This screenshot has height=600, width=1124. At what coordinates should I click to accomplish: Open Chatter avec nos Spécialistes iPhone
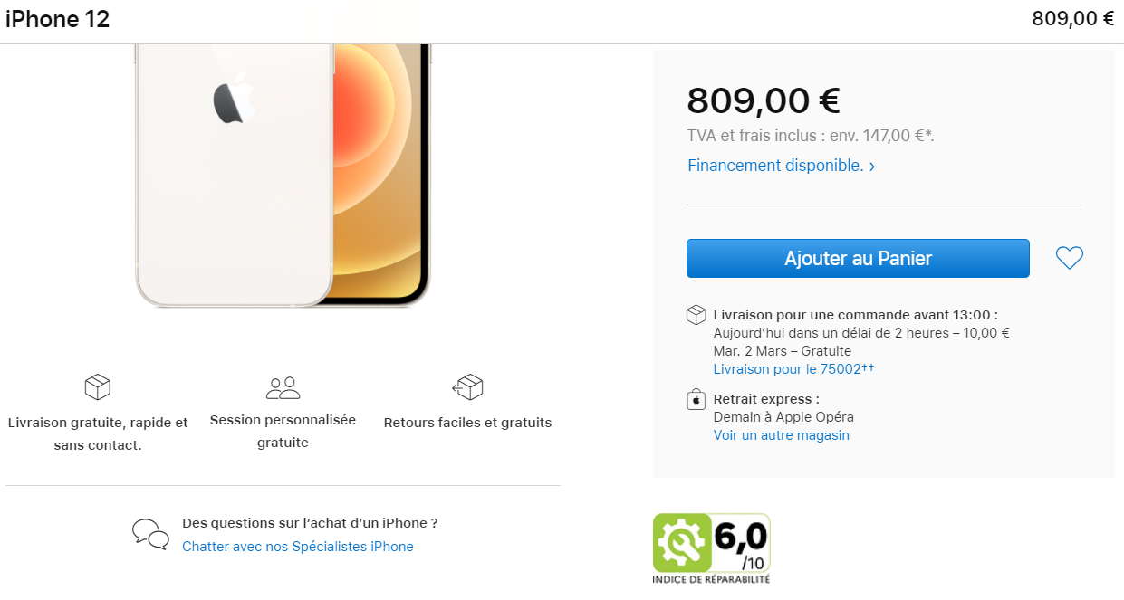[x=298, y=547]
